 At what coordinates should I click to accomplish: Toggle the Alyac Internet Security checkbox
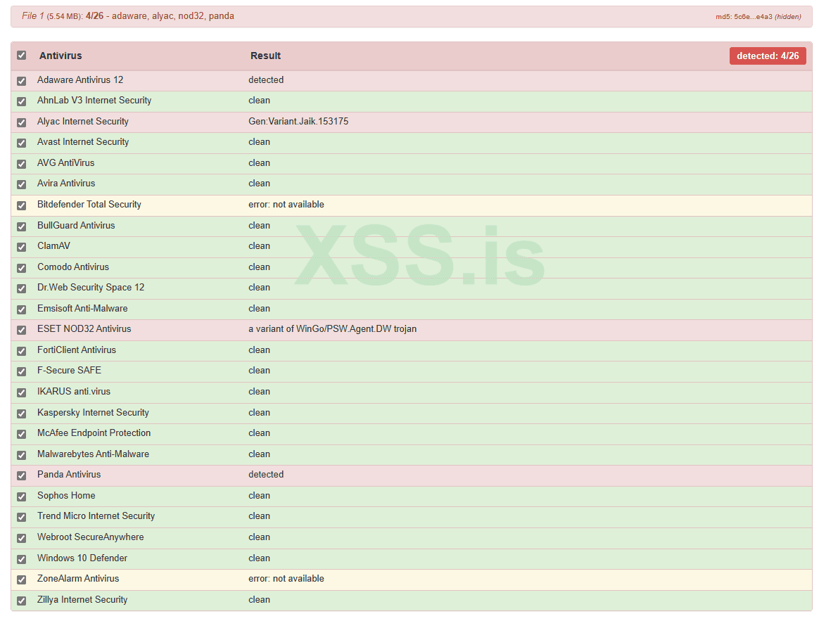(21, 123)
